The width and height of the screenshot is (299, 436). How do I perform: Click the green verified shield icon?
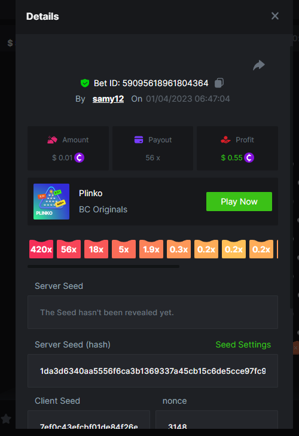(85, 83)
